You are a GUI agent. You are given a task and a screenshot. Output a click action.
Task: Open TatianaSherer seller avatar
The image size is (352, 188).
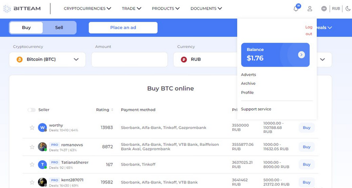[42, 164]
